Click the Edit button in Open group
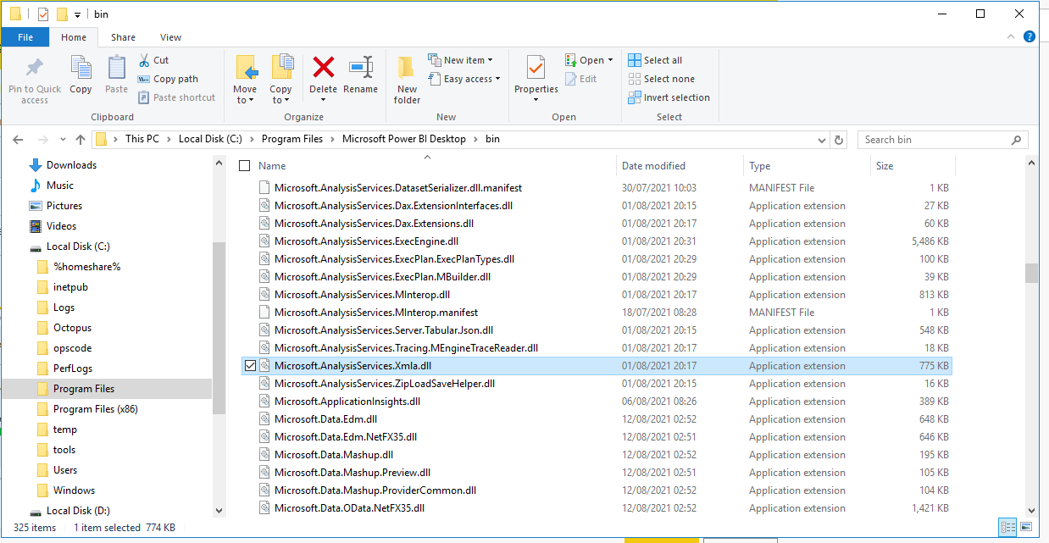 coord(580,79)
